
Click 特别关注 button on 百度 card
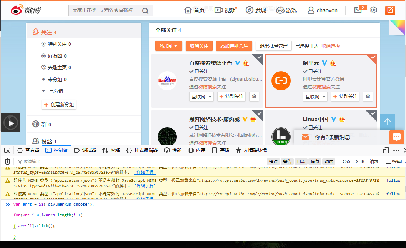click(231, 97)
